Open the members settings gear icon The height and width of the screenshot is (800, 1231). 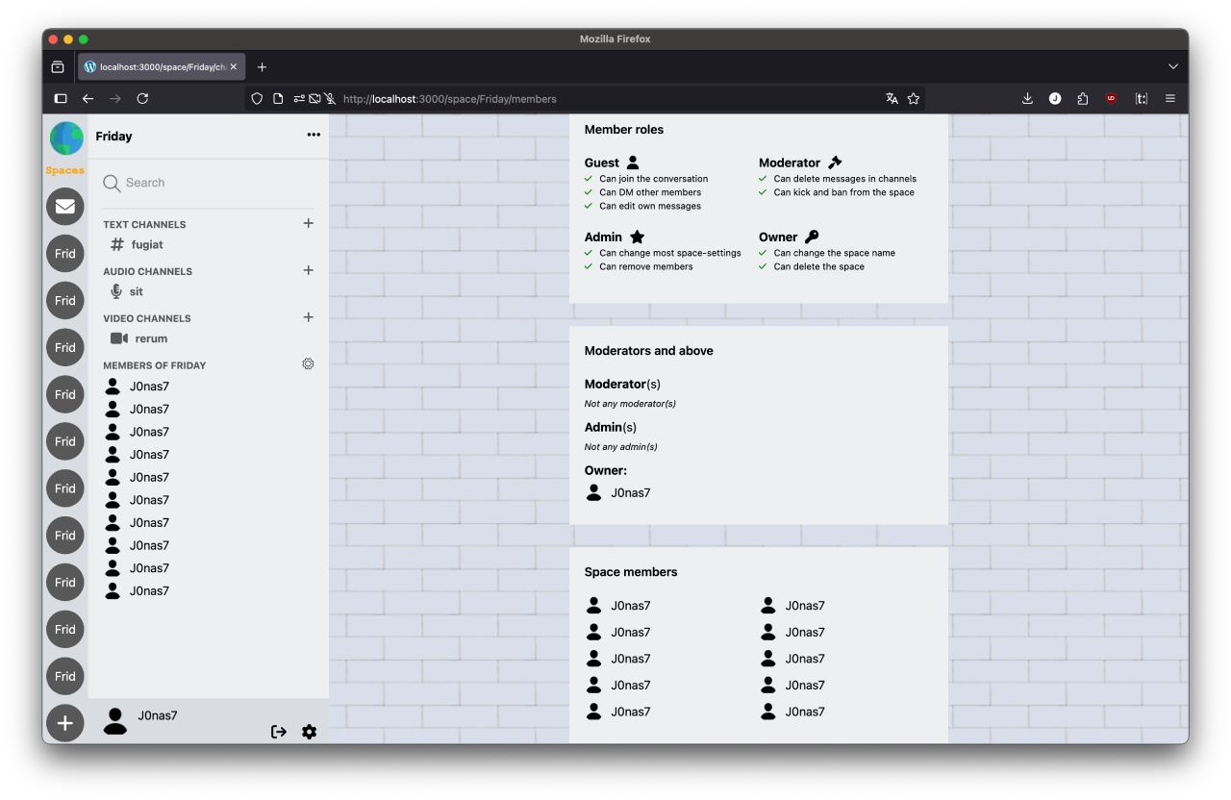click(308, 364)
